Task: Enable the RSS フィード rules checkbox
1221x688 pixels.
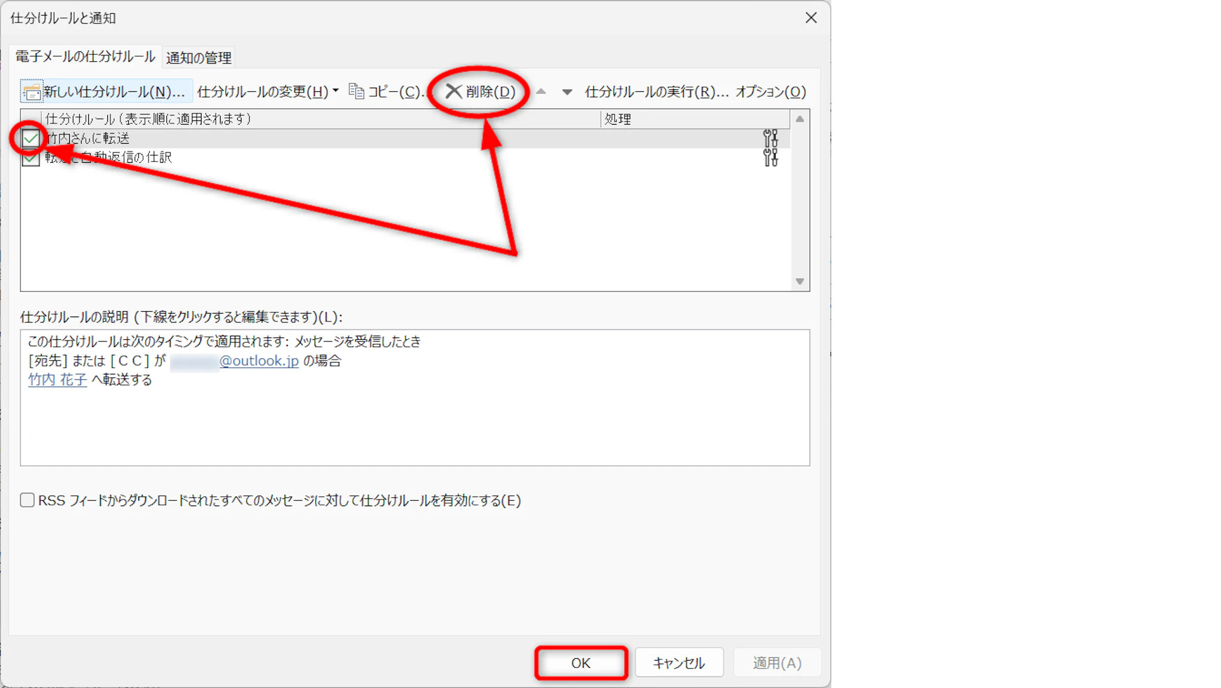Action: pyautogui.click(x=27, y=500)
